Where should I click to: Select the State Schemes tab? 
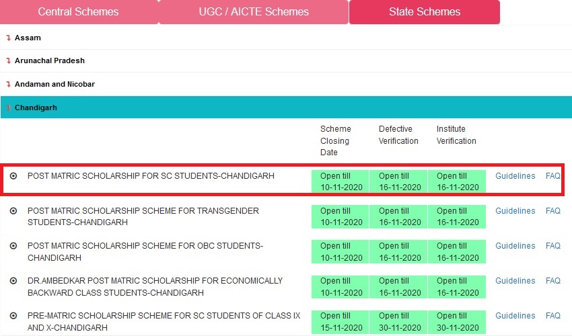[x=424, y=12]
